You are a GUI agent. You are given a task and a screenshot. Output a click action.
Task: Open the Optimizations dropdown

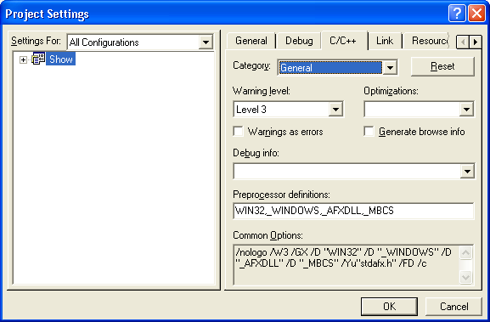click(466, 109)
